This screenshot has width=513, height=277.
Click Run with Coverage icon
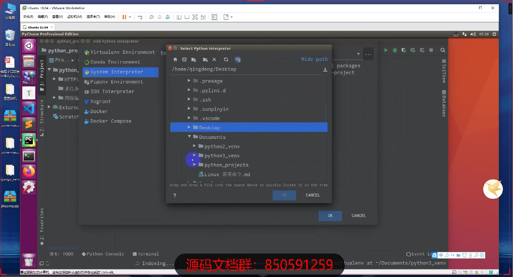(403, 50)
